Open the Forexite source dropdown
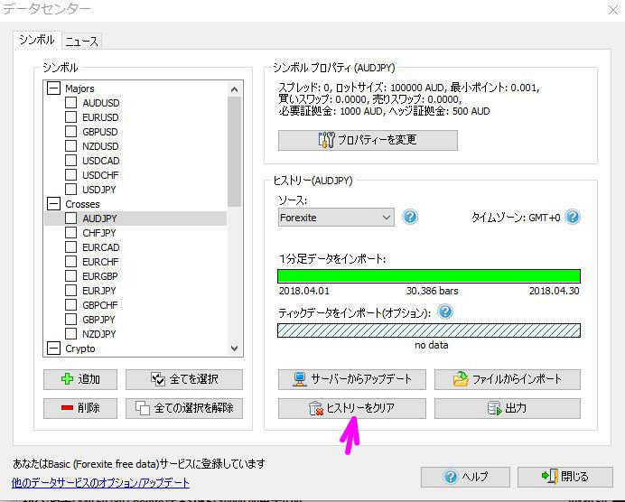The height and width of the screenshot is (502, 625). [336, 218]
